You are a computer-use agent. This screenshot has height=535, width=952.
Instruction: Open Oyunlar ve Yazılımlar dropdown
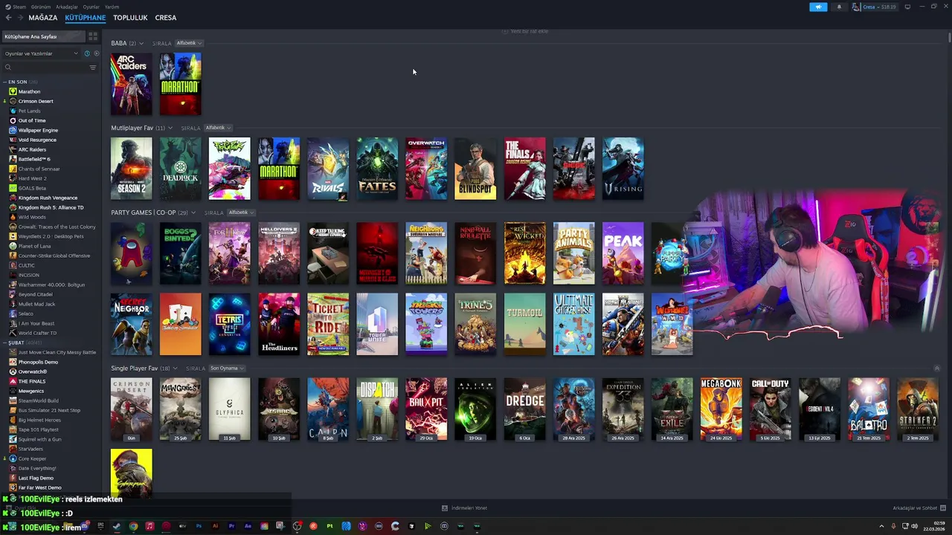41,53
